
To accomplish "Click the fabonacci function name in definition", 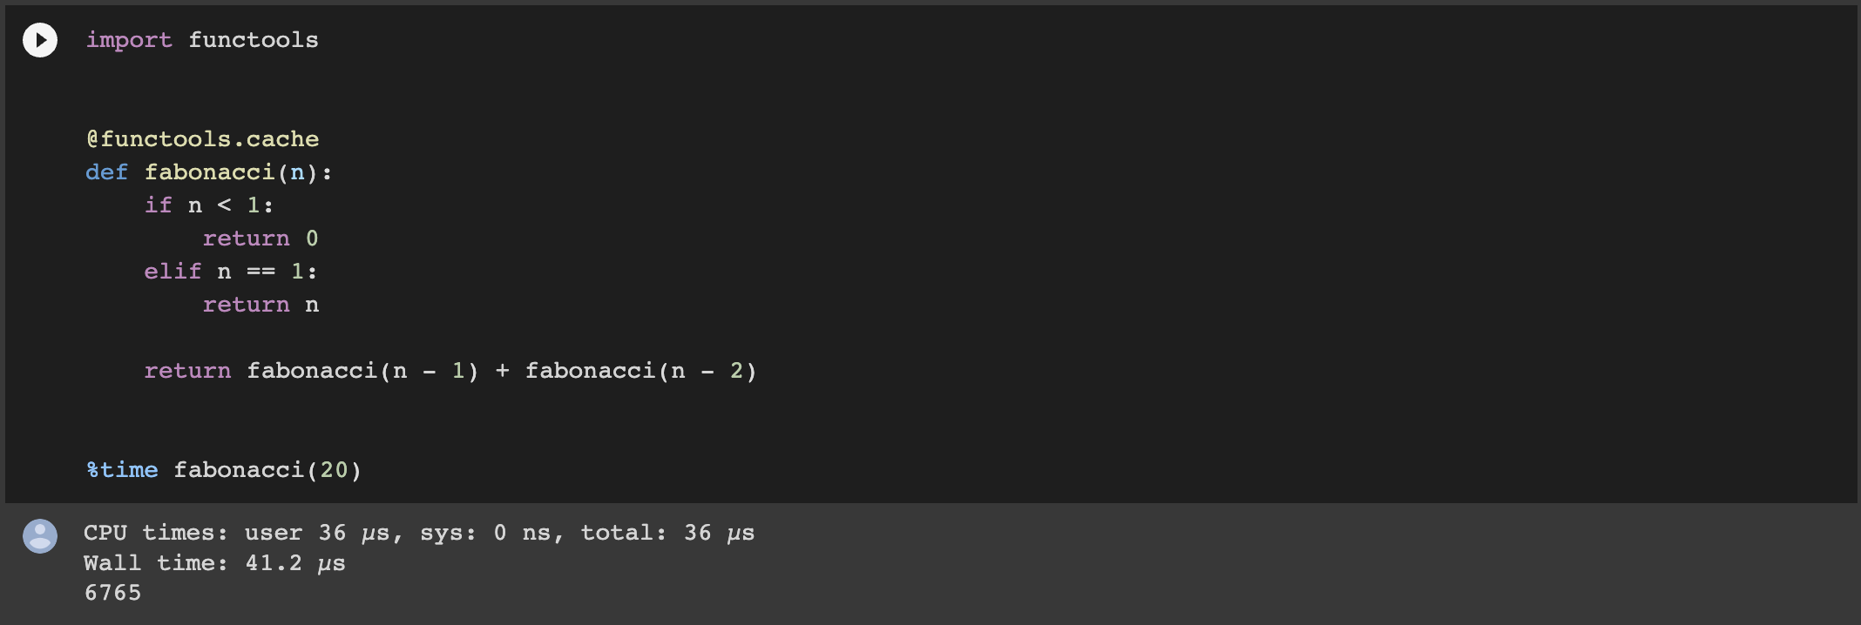I will tap(209, 172).
